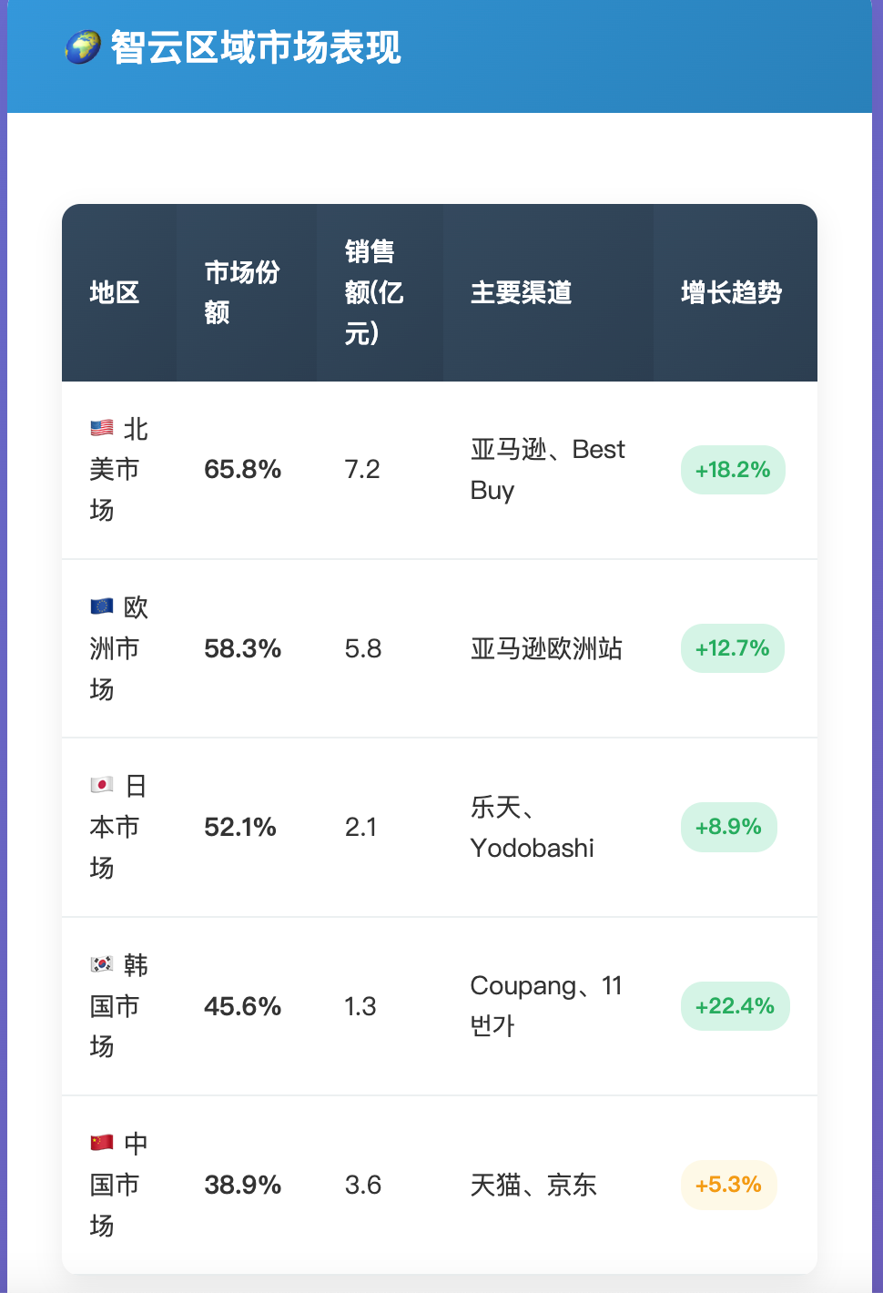Click the 智云区域市场表现 page title
The width and height of the screenshot is (883, 1293).
(256, 47)
